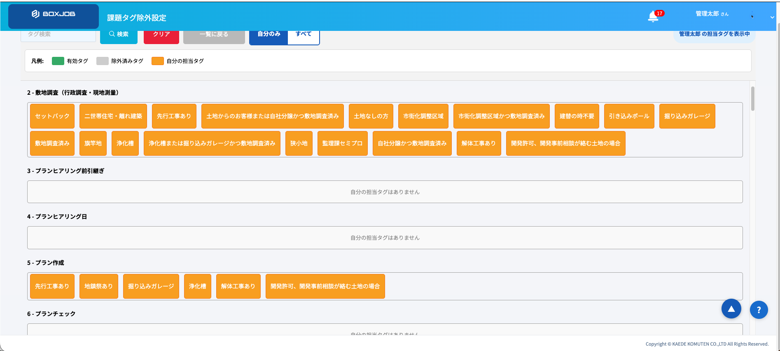Screen dimensions: 780x351
Task: Click the BOXJOB logo
Action: tap(54, 14)
